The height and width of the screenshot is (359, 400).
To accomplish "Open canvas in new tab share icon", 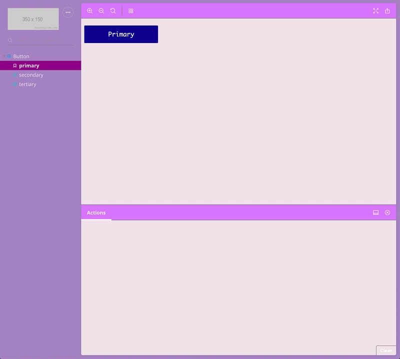I will [x=387, y=10].
